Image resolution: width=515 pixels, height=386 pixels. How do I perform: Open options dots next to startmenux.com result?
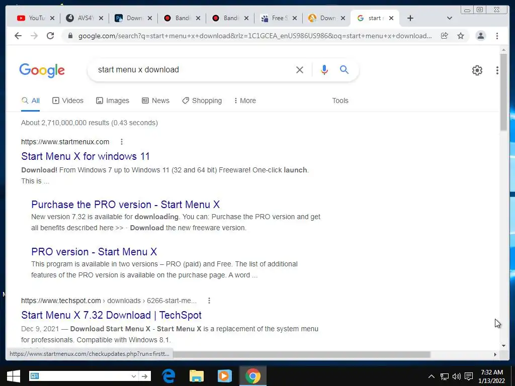coord(122,142)
